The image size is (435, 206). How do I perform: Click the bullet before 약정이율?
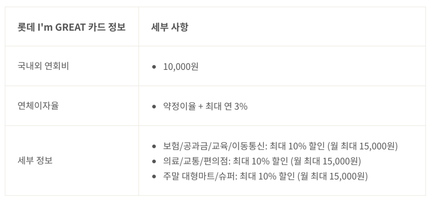pyautogui.click(x=154, y=107)
